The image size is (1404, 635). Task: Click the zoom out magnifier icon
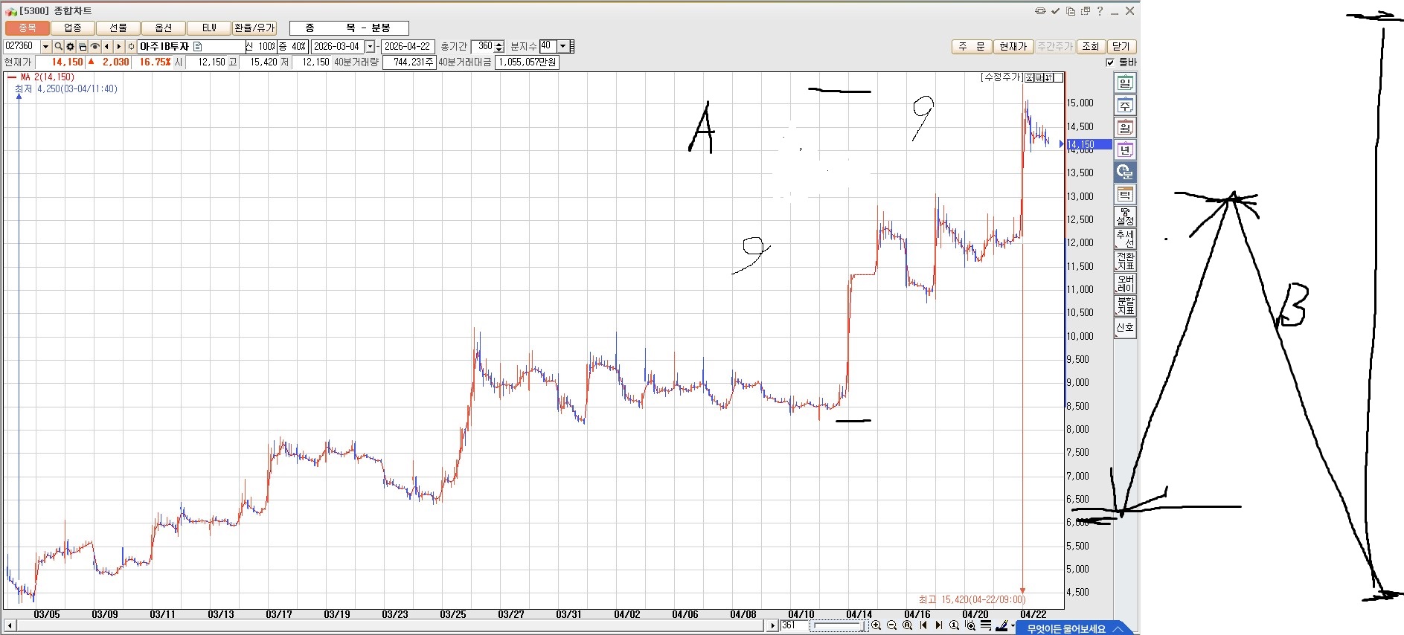pyautogui.click(x=892, y=626)
